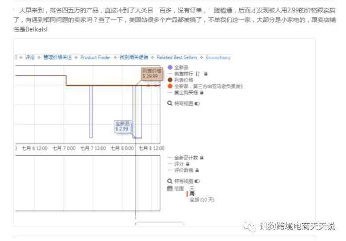Switch the 特写视图 toggle below 黄金购买框
The width and height of the screenshot is (346, 241).
[197, 103]
